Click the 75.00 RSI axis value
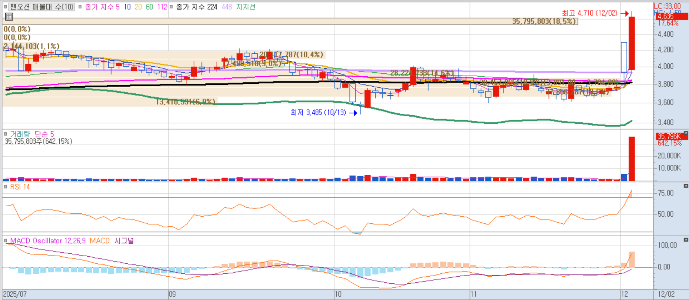 (x=666, y=193)
